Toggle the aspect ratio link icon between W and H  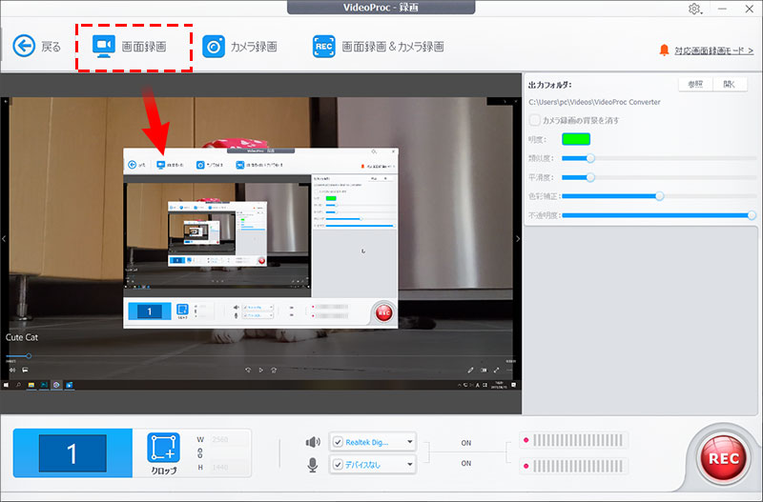coord(200,452)
